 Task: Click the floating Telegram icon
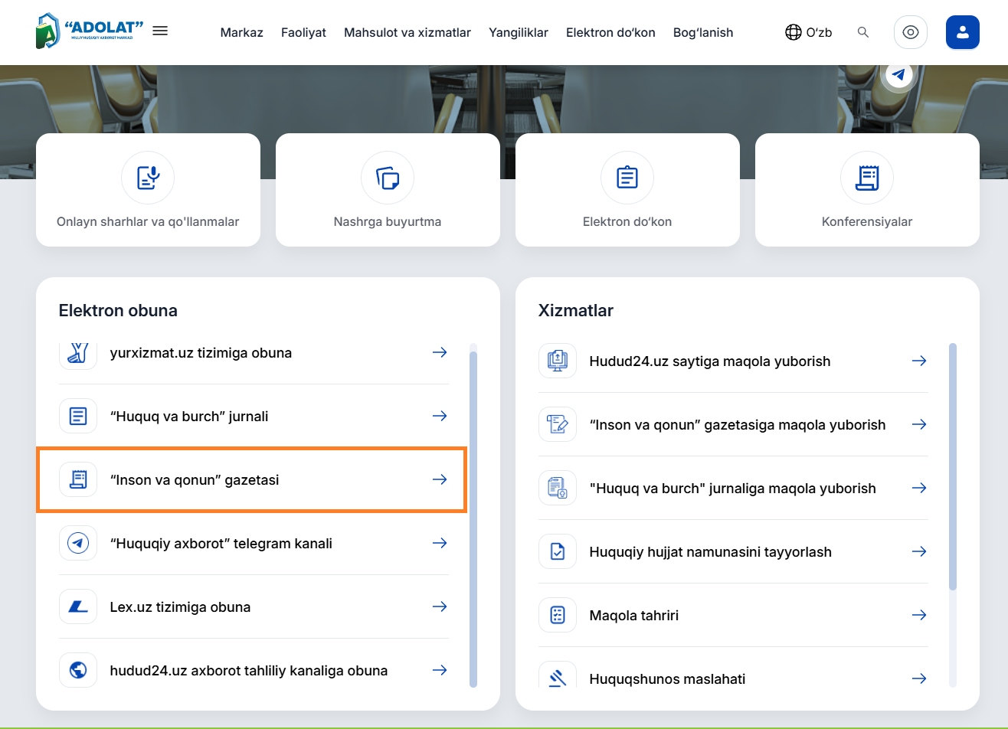point(899,75)
